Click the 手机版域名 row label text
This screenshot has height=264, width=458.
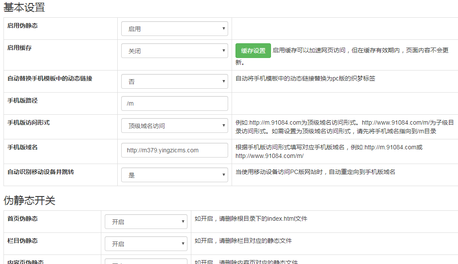23,147
